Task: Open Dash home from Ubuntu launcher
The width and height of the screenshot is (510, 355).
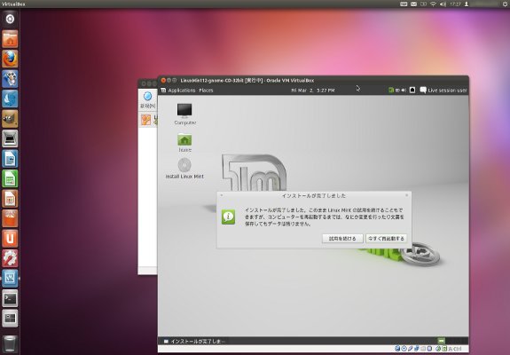Action: (x=10, y=19)
